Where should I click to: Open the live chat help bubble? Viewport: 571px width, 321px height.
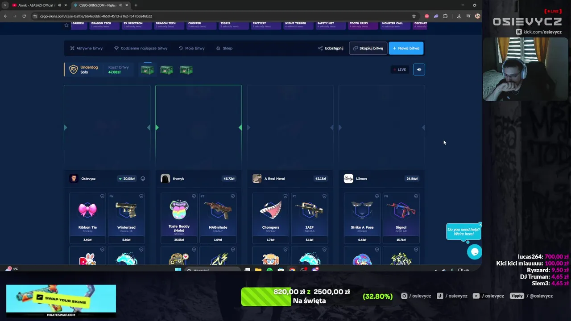pyautogui.click(x=474, y=252)
